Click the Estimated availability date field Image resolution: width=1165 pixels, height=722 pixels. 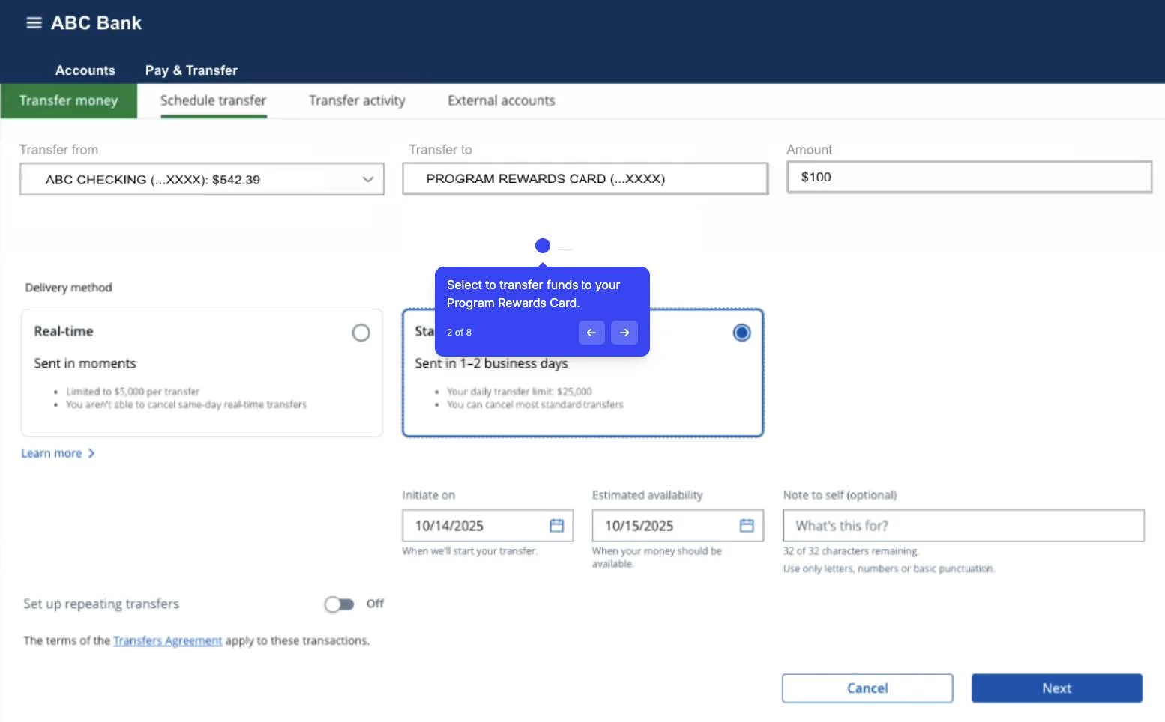[678, 526]
